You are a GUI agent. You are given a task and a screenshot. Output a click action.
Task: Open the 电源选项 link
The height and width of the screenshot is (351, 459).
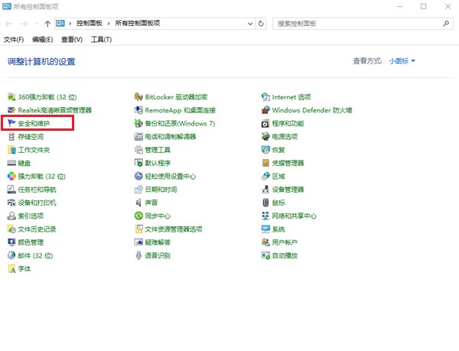(285, 137)
